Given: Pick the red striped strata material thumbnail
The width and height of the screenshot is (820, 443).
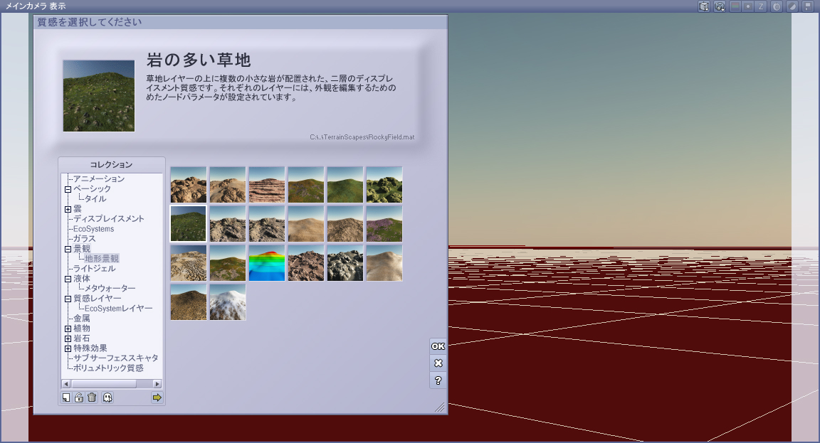Looking at the screenshot, I should click(267, 185).
